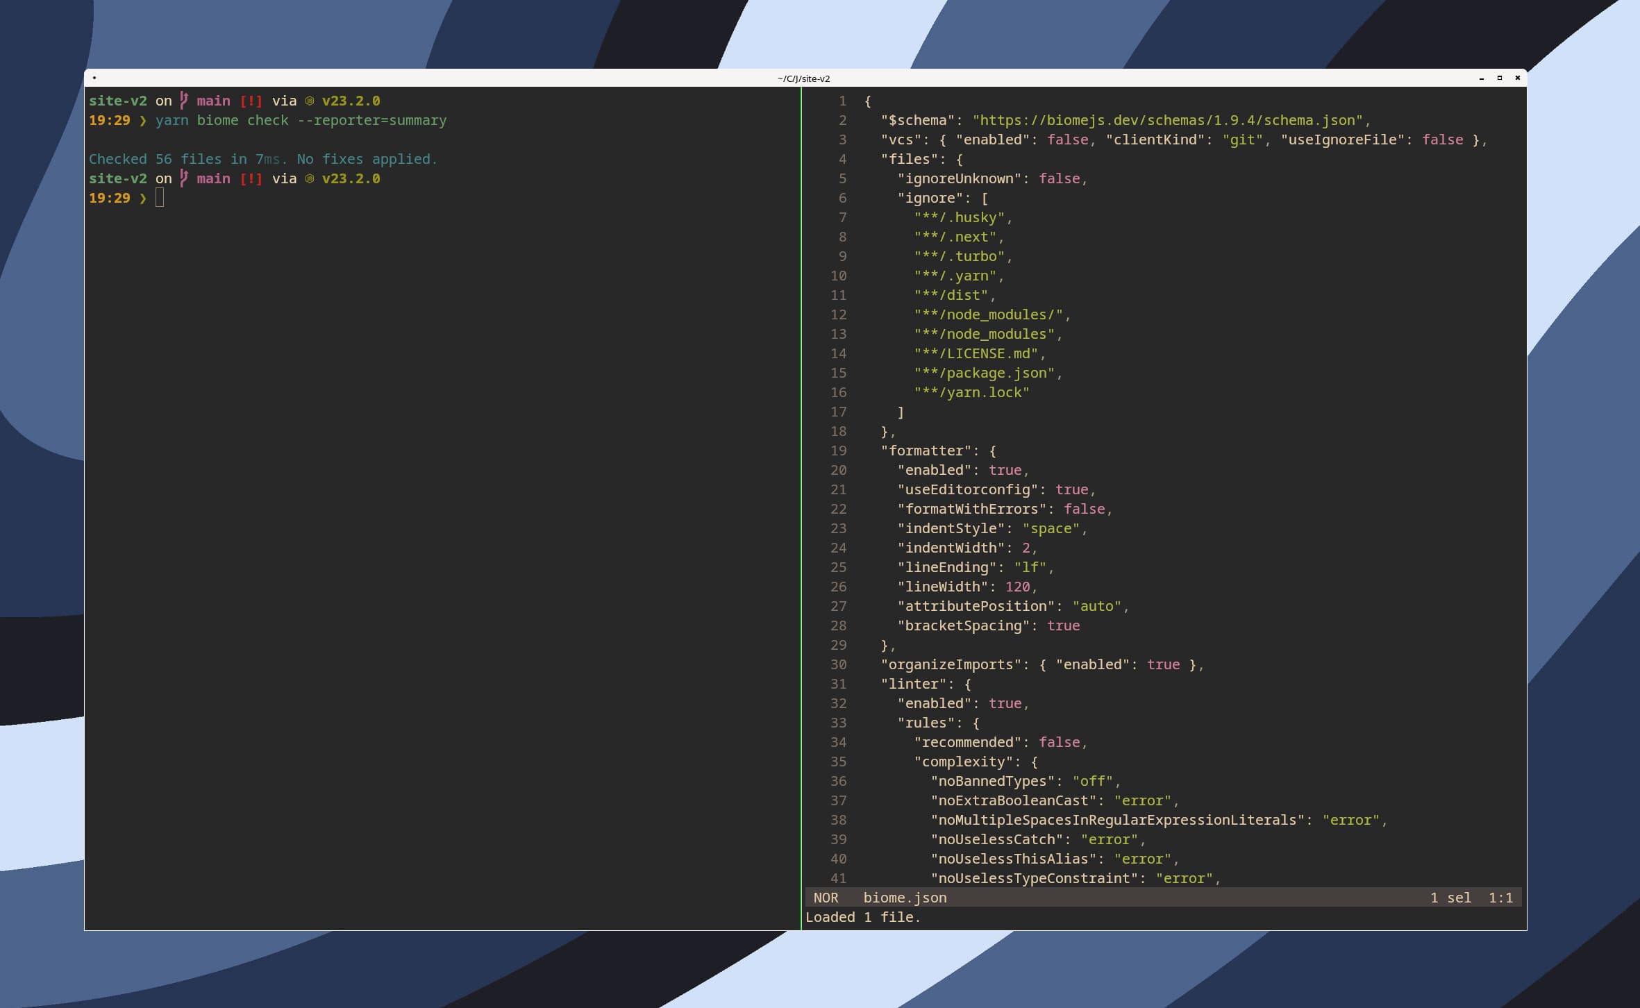Click the "❯" prompt arrow after 19:29

[142, 120]
